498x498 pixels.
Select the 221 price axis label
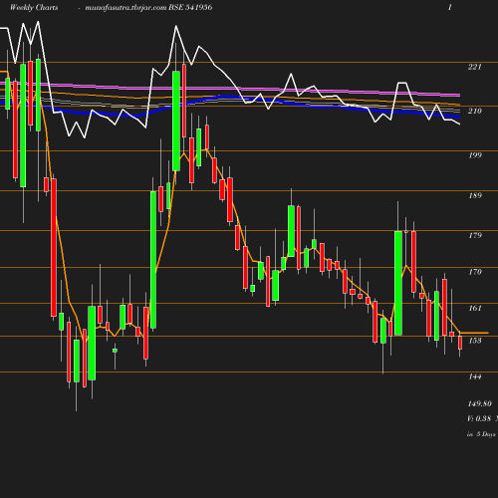pos(475,67)
